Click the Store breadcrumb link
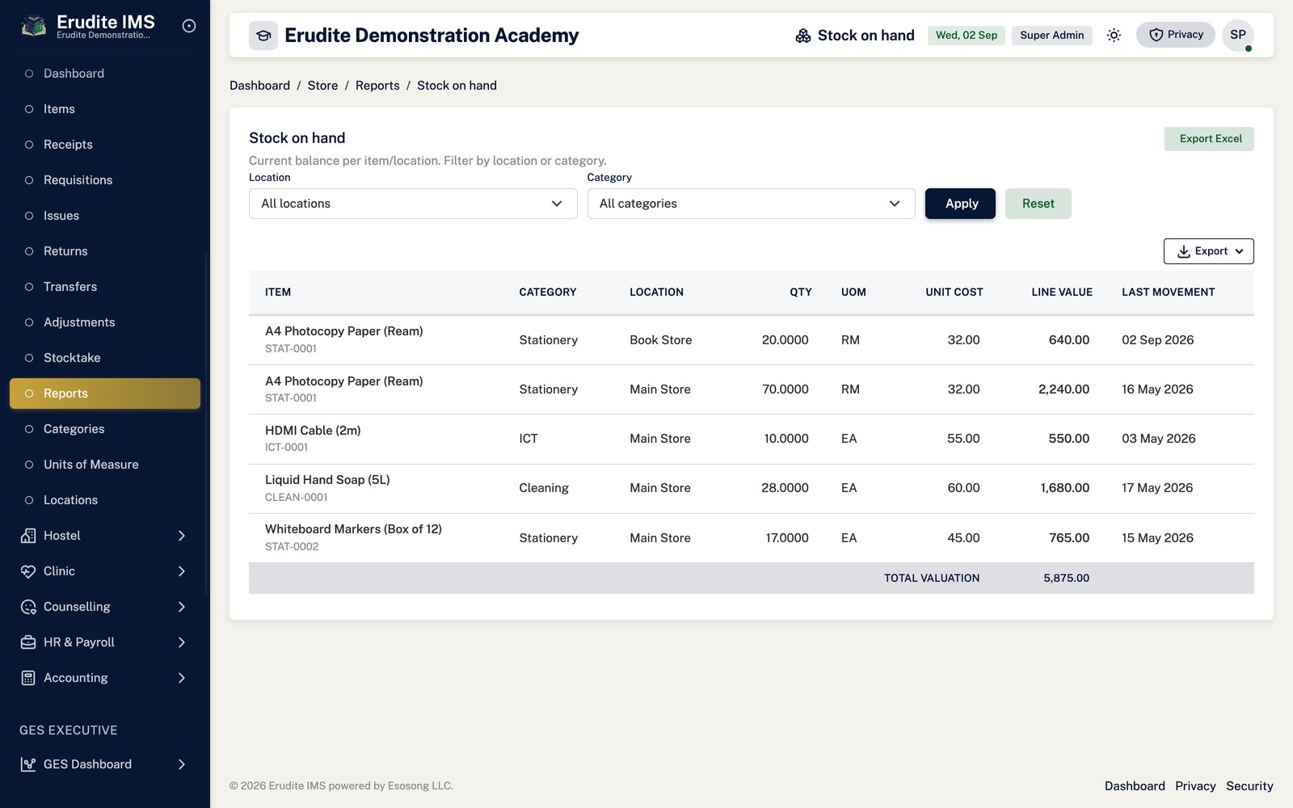The image size is (1293, 808). (x=322, y=86)
